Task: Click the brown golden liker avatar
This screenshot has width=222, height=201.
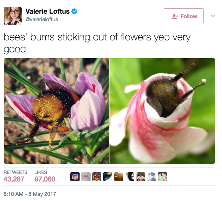Action: 119,177
